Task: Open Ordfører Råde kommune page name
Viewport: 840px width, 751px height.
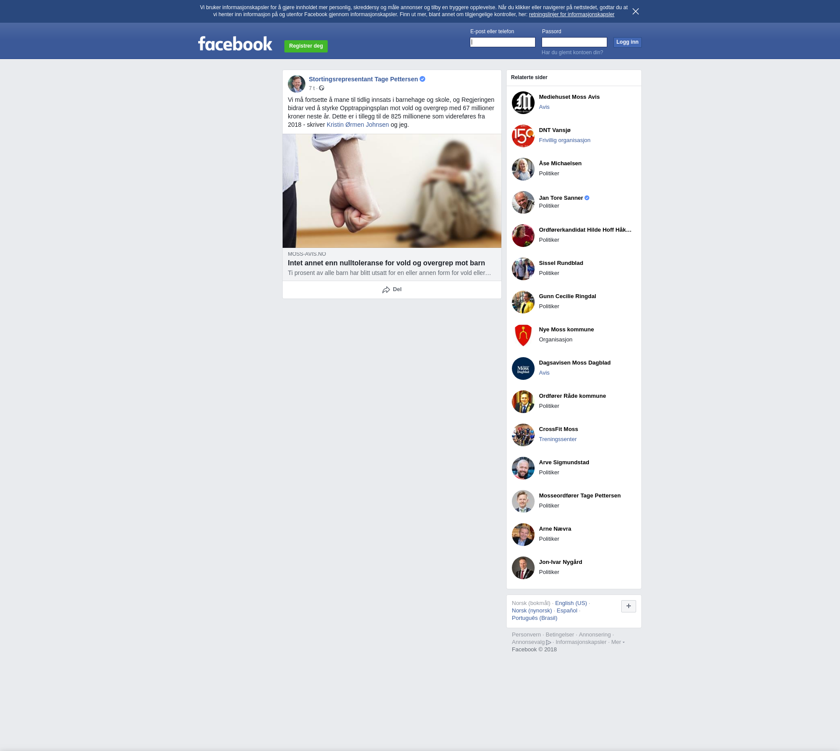Action: tap(572, 396)
